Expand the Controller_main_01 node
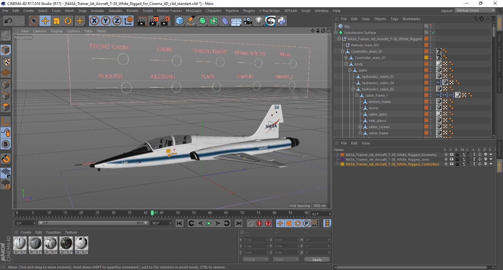Viewport: 503px width, 270px height. pos(346,58)
